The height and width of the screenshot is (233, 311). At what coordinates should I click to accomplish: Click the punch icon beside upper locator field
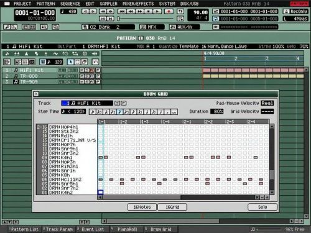click(216, 12)
